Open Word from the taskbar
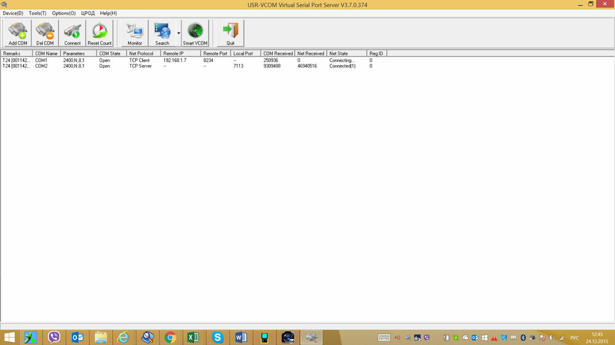 point(240,337)
